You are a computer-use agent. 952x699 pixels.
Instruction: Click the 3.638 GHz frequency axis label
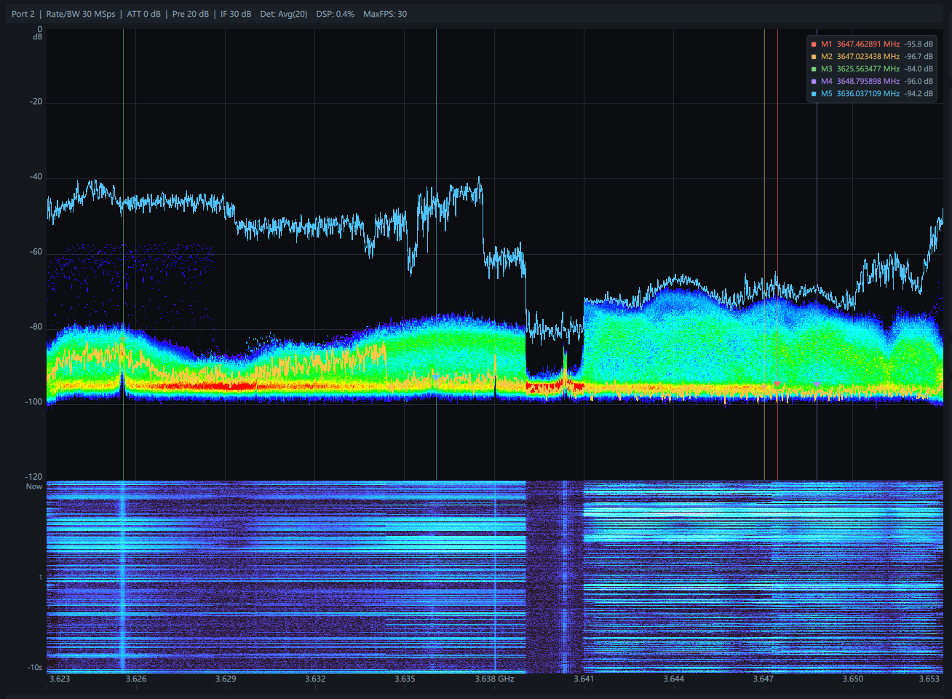tap(494, 679)
